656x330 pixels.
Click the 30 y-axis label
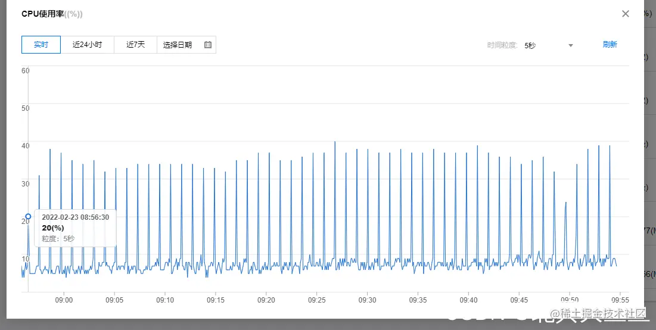point(26,183)
